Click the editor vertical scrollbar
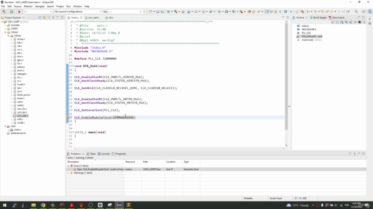This screenshot has width=373, height=209. [286, 76]
